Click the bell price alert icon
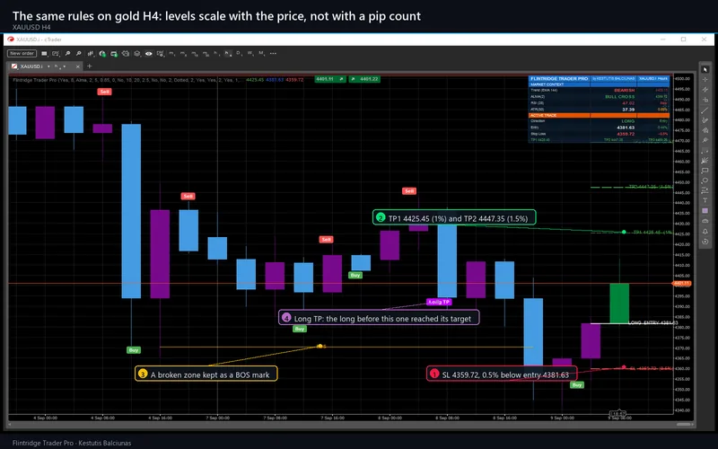The width and height of the screenshot is (718, 449). tap(705, 231)
